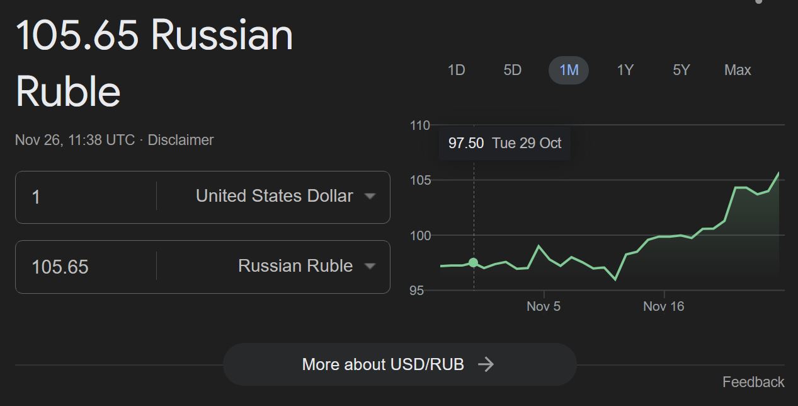798x406 pixels.
Task: Show the Max chart range
Action: [x=738, y=70]
